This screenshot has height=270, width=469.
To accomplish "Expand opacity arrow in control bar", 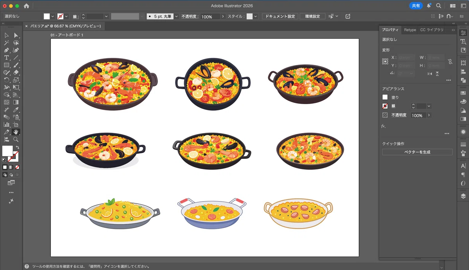I will tap(223, 16).
